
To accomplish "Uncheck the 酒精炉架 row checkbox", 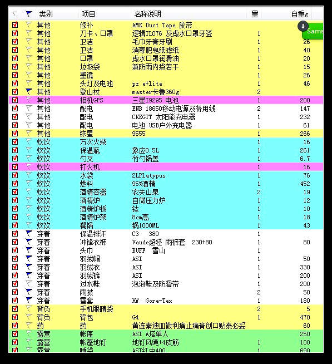I will (15, 217).
